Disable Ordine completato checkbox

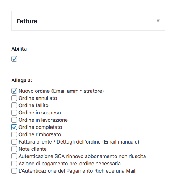[14, 127]
